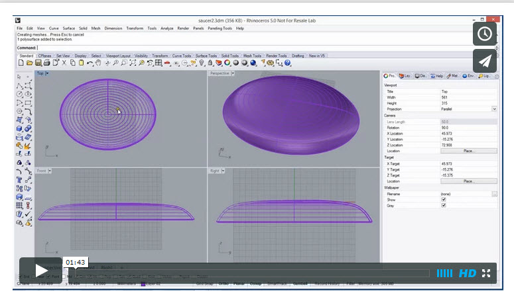
Task: Open the Transform menu
Action: (x=135, y=28)
